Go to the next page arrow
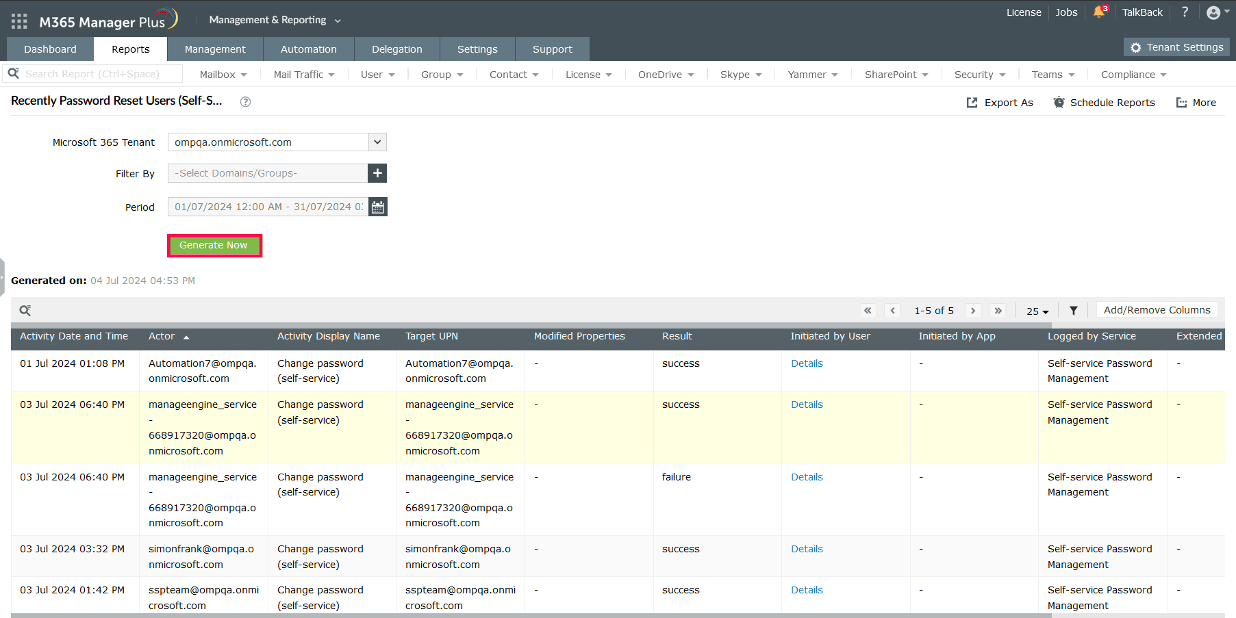Viewport: 1236px width, 618px height. point(972,311)
